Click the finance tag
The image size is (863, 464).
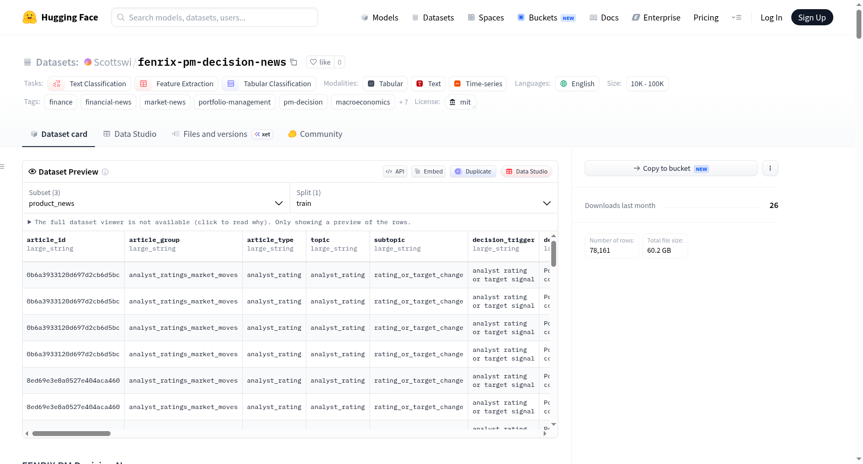click(x=61, y=102)
